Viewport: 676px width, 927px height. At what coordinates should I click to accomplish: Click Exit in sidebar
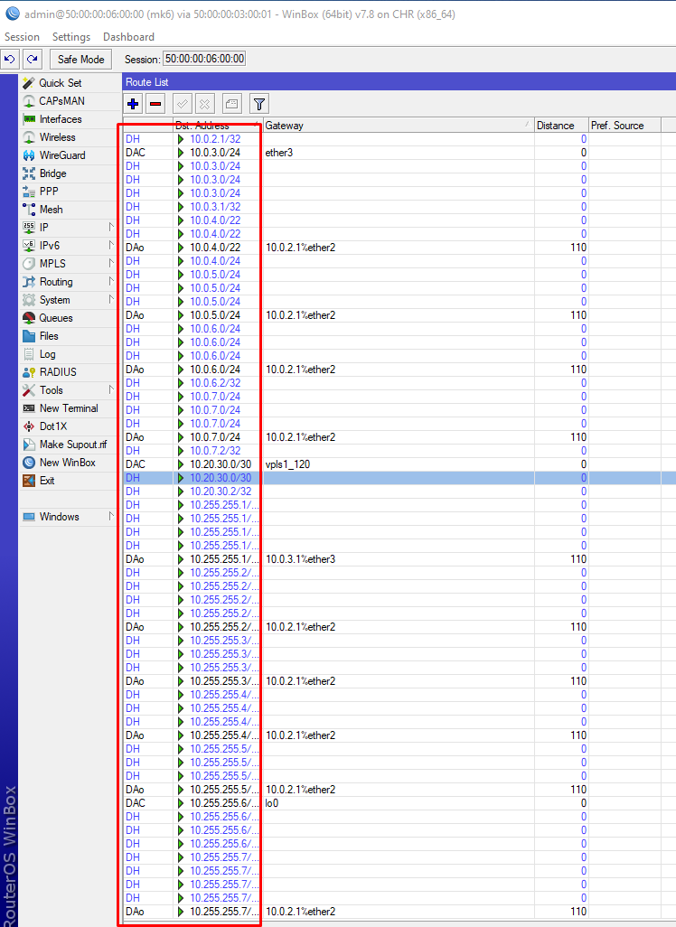coord(68,481)
